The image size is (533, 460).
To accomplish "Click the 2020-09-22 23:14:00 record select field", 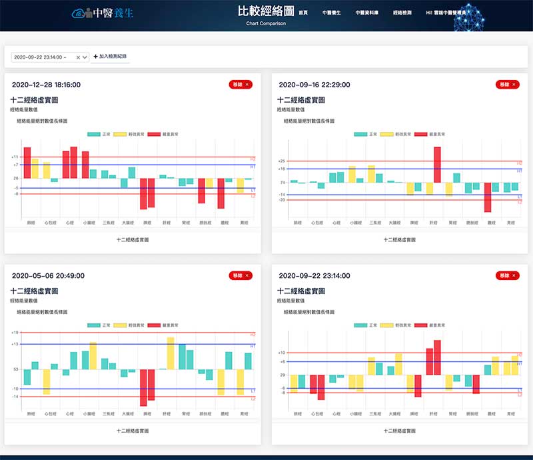I will [x=50, y=57].
